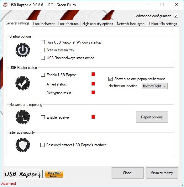The width and height of the screenshot is (184, 187).
Task: Click the PayPal Donate icon
Action: (x=54, y=174)
